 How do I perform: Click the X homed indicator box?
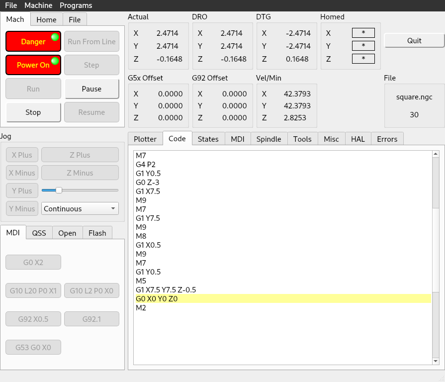click(363, 33)
